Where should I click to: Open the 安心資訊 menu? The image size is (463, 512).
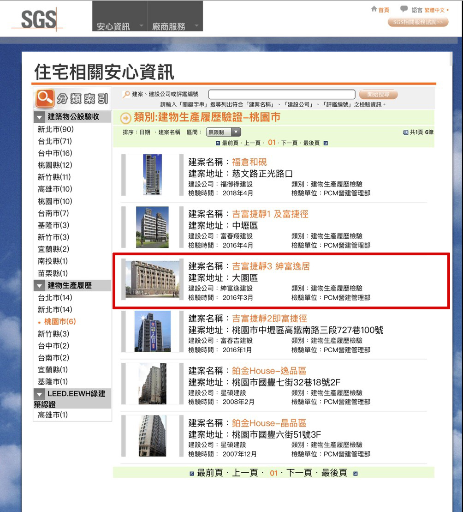[x=119, y=16]
